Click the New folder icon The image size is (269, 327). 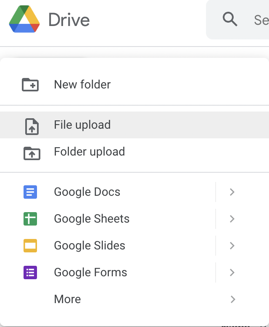tap(30, 85)
